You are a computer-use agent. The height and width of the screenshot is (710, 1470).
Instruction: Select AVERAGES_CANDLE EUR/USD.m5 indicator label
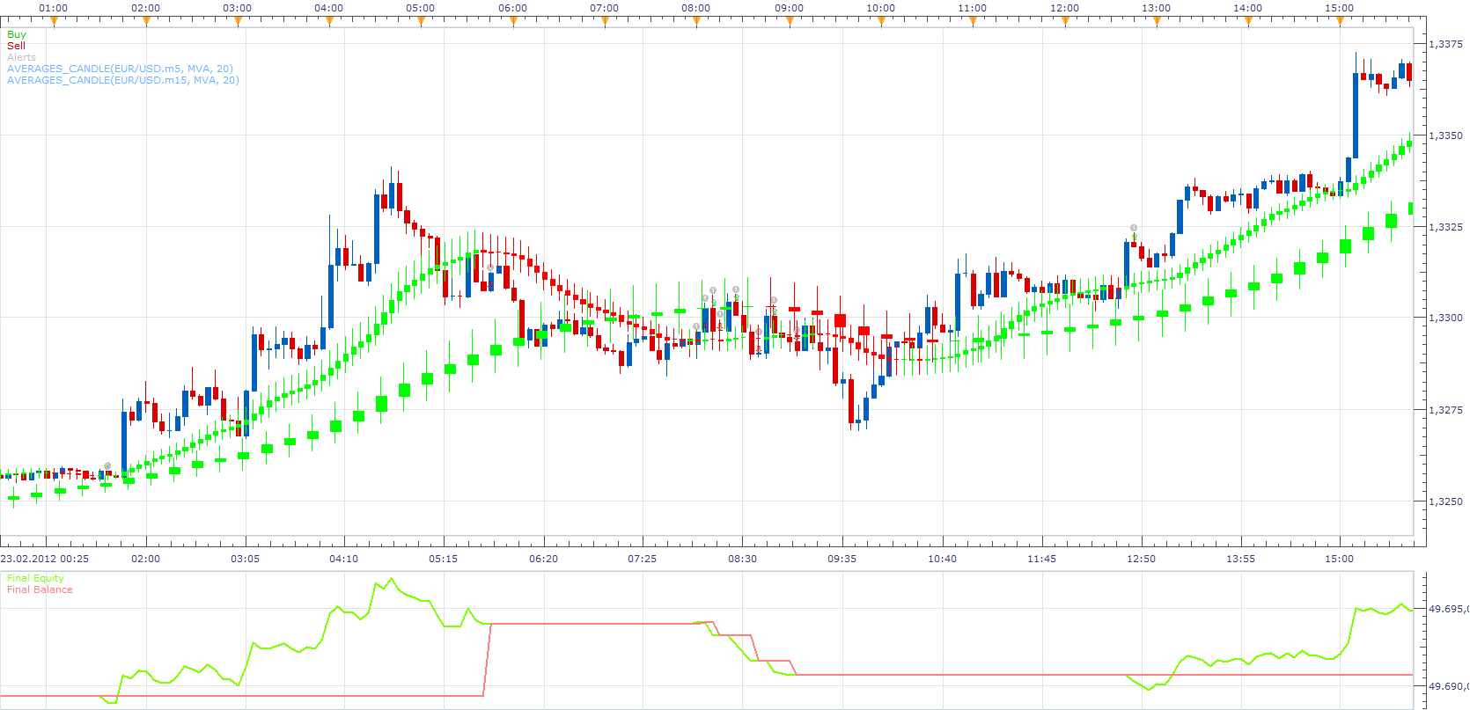(x=120, y=69)
